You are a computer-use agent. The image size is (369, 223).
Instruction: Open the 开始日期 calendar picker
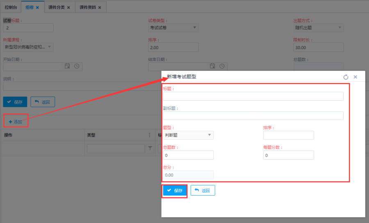(67, 66)
